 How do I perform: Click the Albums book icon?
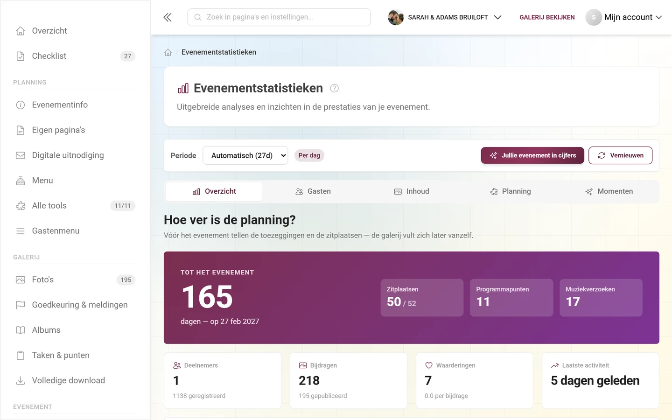click(x=21, y=330)
